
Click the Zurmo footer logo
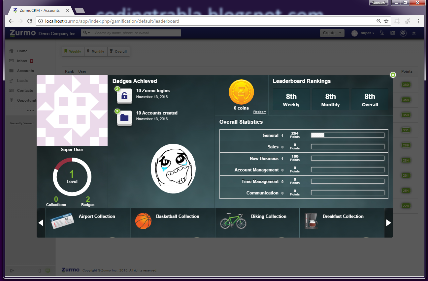(x=71, y=270)
